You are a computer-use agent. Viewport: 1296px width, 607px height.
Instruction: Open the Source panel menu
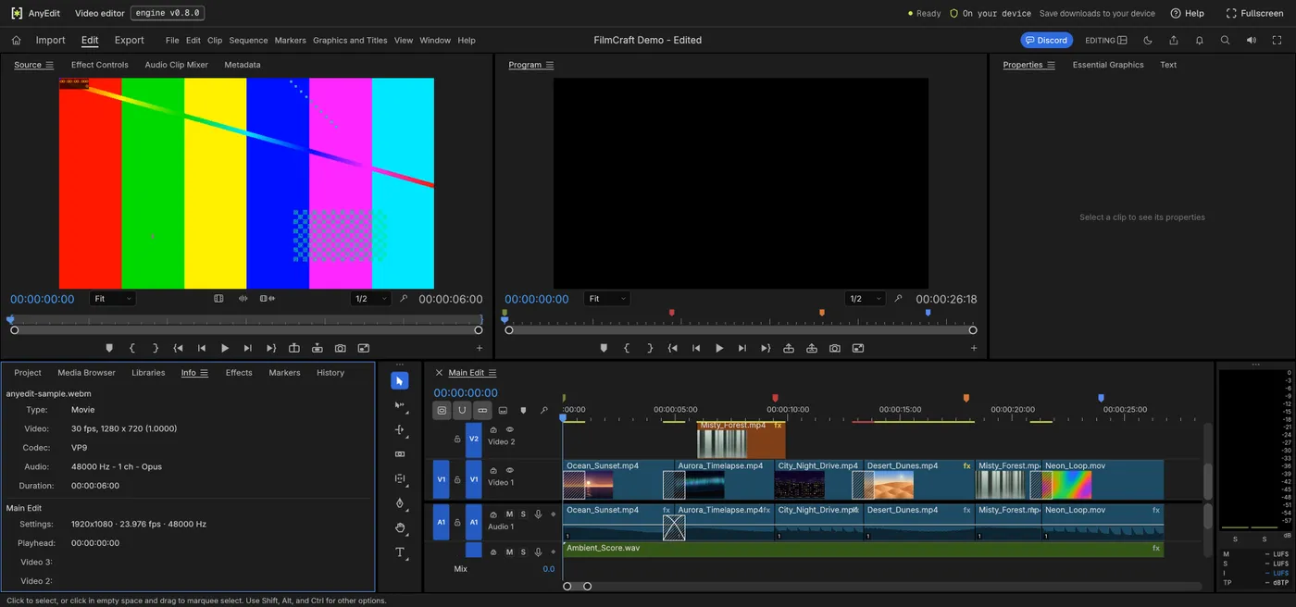pyautogui.click(x=50, y=65)
